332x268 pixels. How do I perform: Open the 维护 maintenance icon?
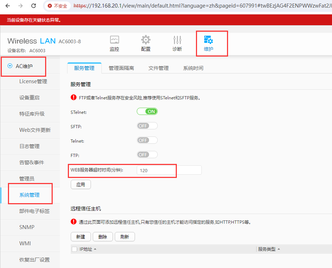tap(209, 40)
